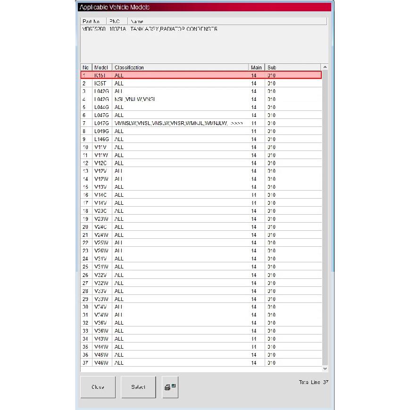Select row 24 model V31V
Image resolution: width=410 pixels, height=410 pixels.
tap(201, 259)
